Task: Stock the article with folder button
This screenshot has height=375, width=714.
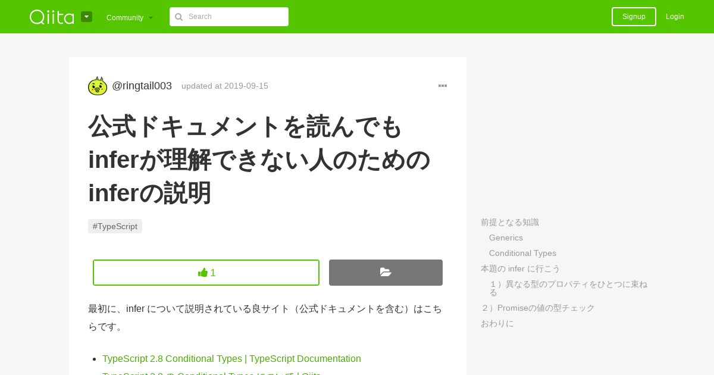Action: [x=386, y=273]
